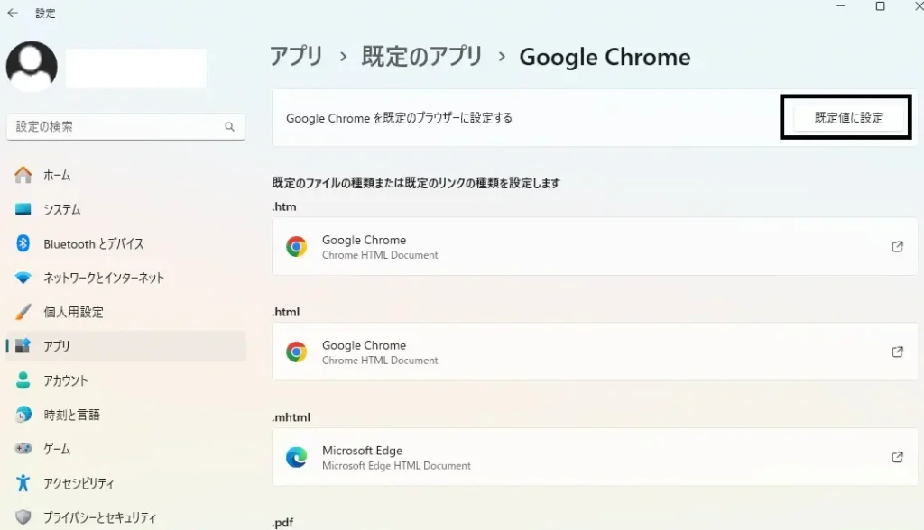The image size is (924, 530).
Task: Change .mhtml default Microsoft Edge entry
Action: pos(595,457)
